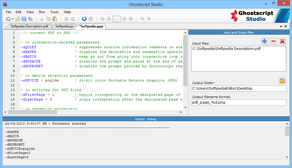Click the editor vertical scrollbar thumb
Image resolution: width=292 pixels, height=168 pixels.
(x=185, y=60)
